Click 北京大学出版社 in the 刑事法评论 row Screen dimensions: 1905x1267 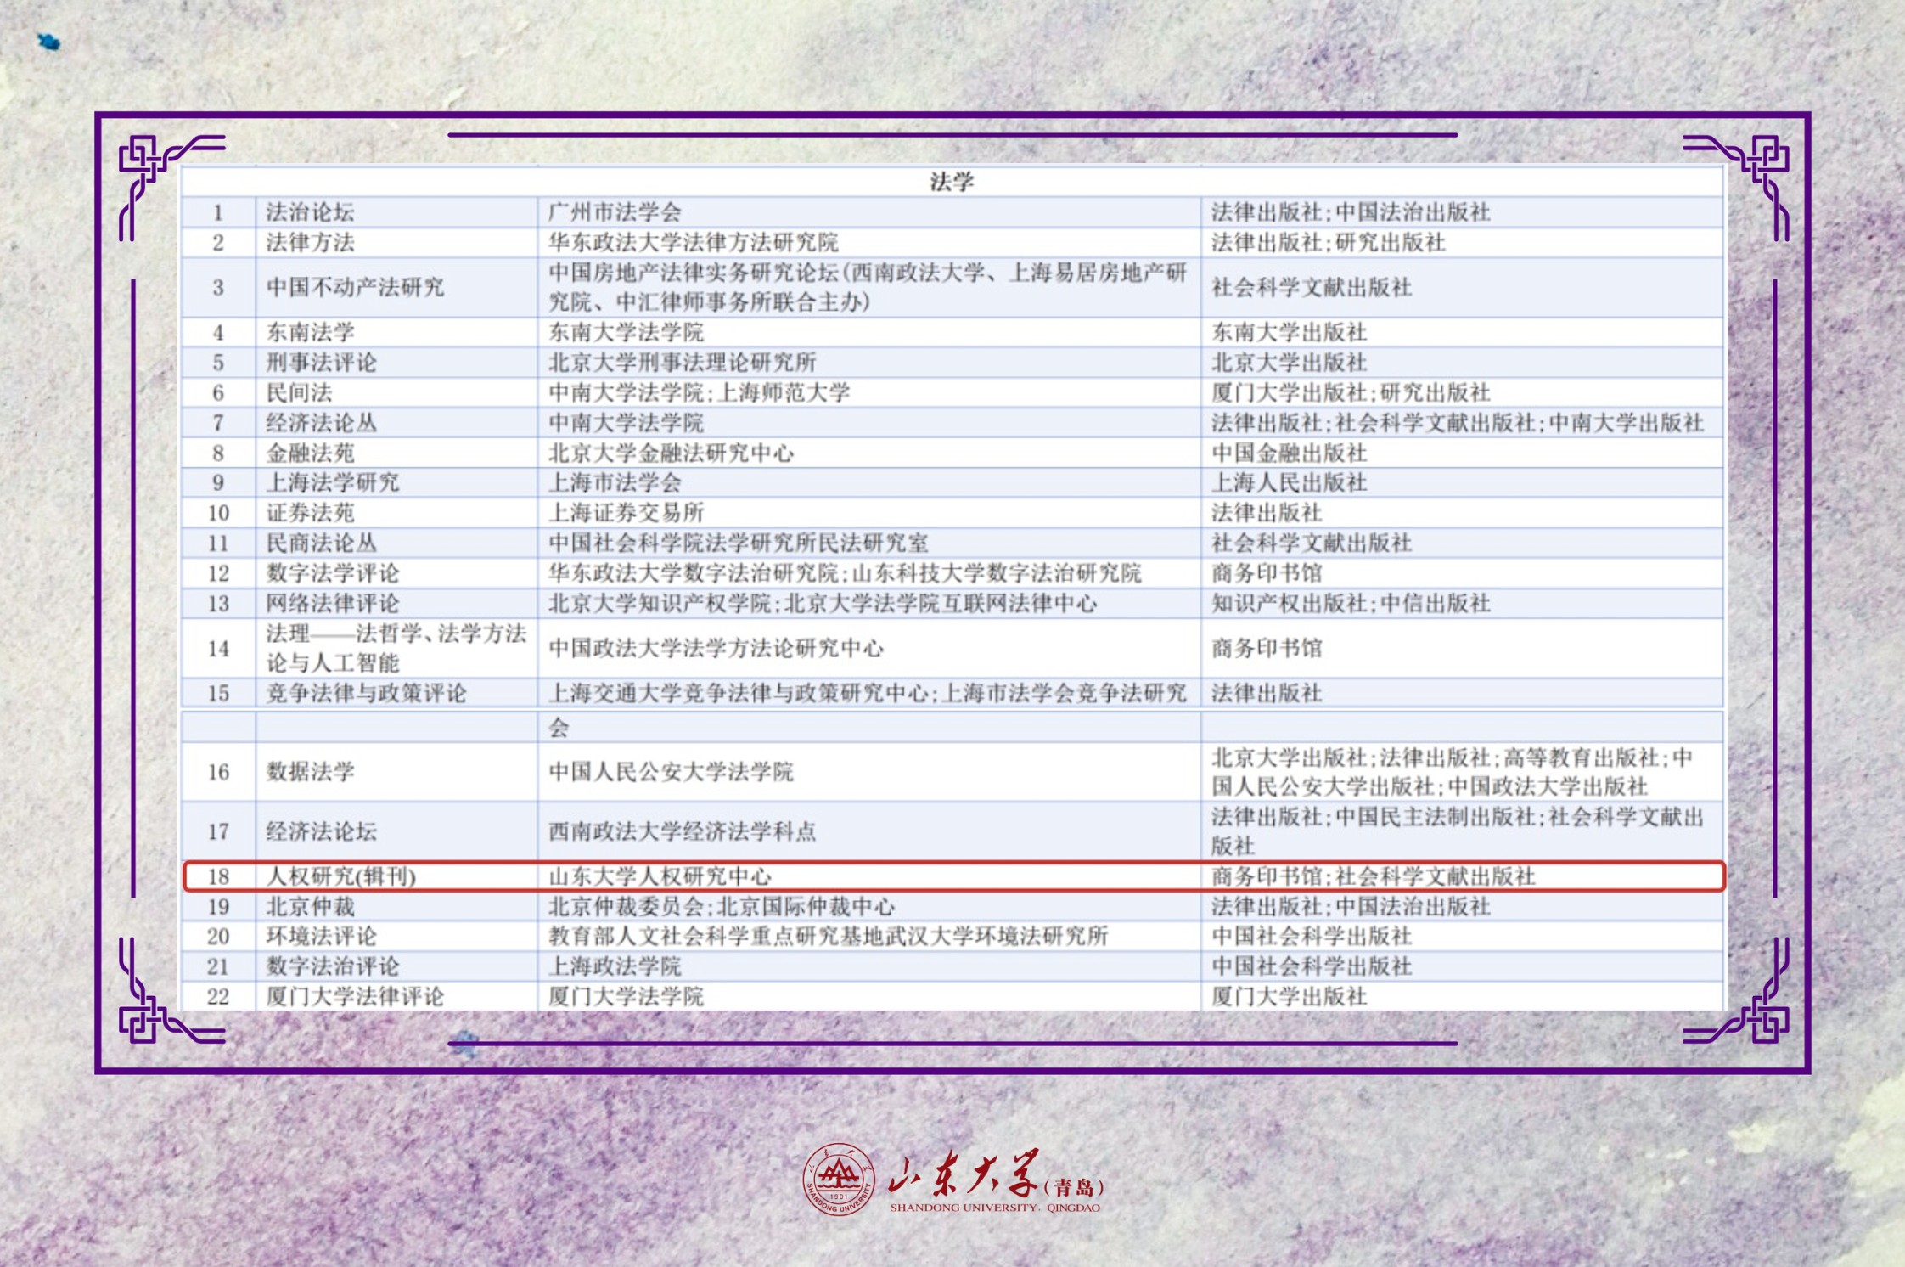tap(1289, 363)
